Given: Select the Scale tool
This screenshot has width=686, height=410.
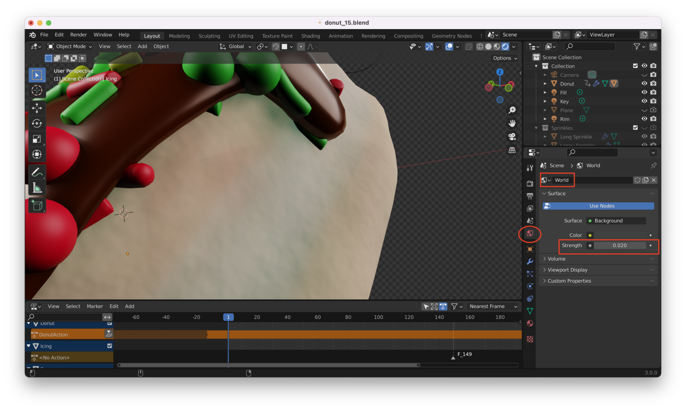Looking at the screenshot, I should click(37, 139).
